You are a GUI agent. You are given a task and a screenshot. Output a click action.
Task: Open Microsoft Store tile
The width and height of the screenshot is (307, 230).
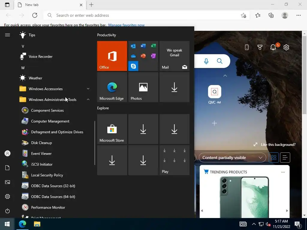(x=112, y=129)
